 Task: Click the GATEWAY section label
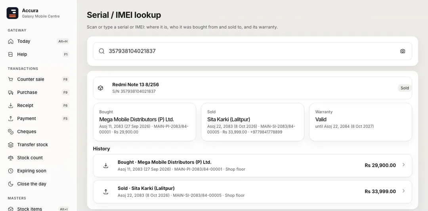tap(17, 30)
